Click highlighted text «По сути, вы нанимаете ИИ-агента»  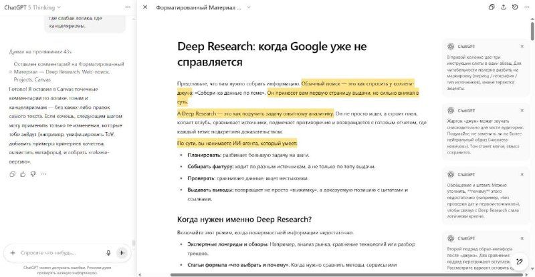pyautogui.click(x=237, y=144)
